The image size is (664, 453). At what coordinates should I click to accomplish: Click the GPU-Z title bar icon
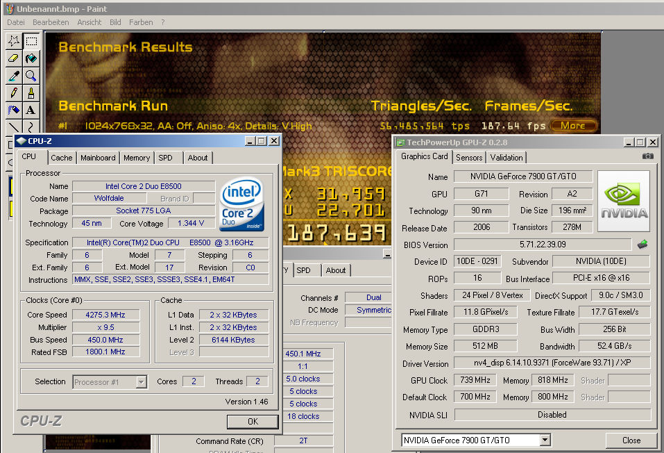point(400,142)
